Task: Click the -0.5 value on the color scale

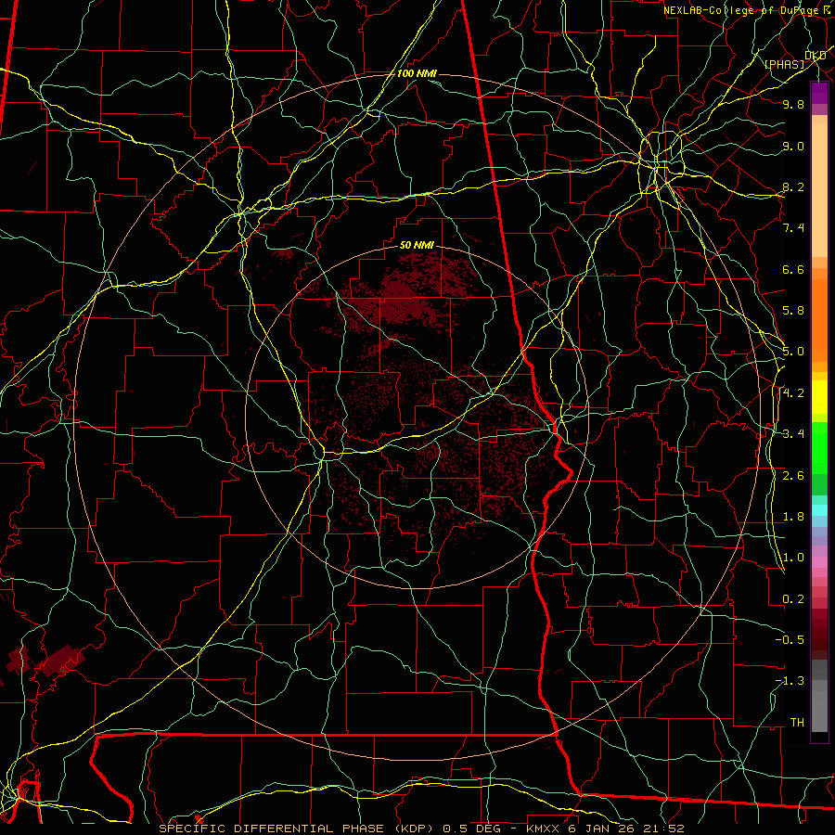Action: (790, 639)
